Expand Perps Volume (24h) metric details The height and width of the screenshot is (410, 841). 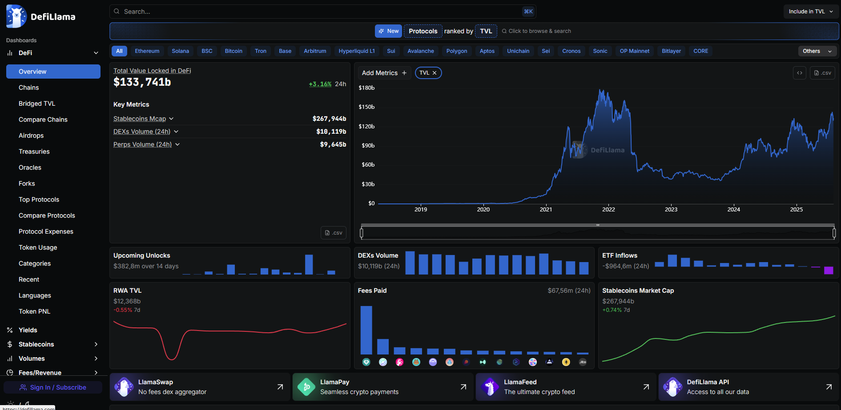click(x=177, y=144)
